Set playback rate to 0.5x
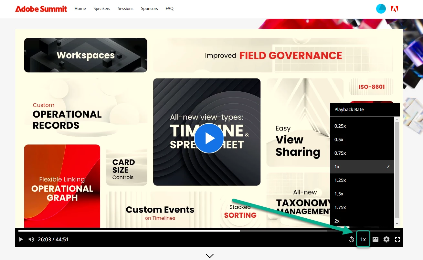This screenshot has width=423, height=260. [x=362, y=140]
